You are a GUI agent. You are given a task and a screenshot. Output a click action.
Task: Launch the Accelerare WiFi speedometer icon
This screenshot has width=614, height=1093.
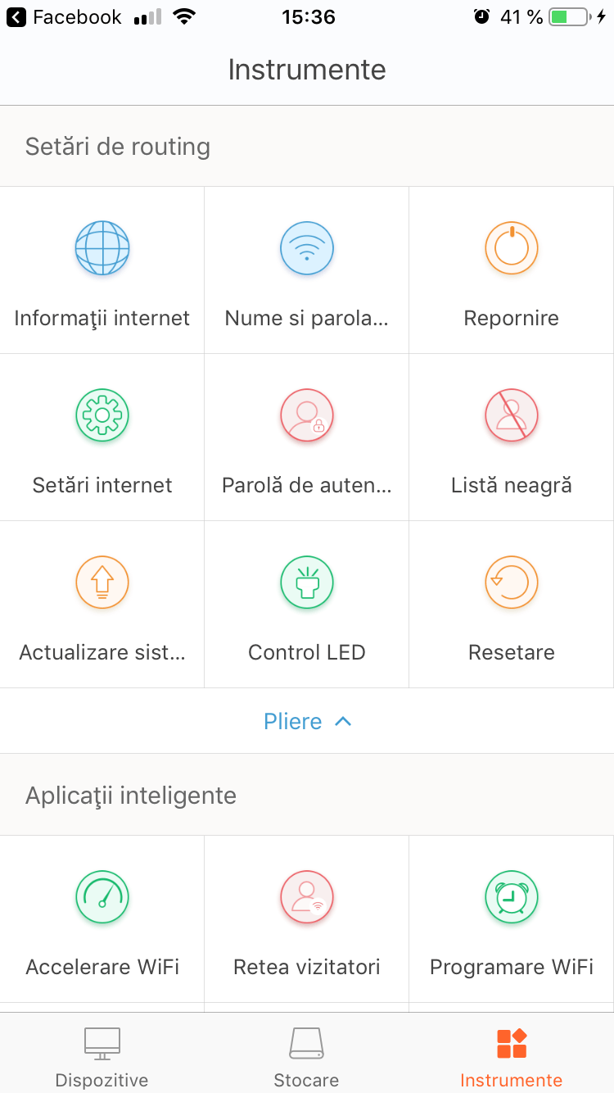click(x=102, y=897)
